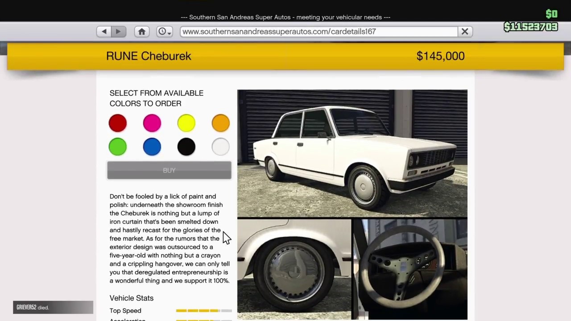This screenshot has width=571, height=321.
Task: Click the RUNE Cheburek title banner
Action: pos(285,56)
